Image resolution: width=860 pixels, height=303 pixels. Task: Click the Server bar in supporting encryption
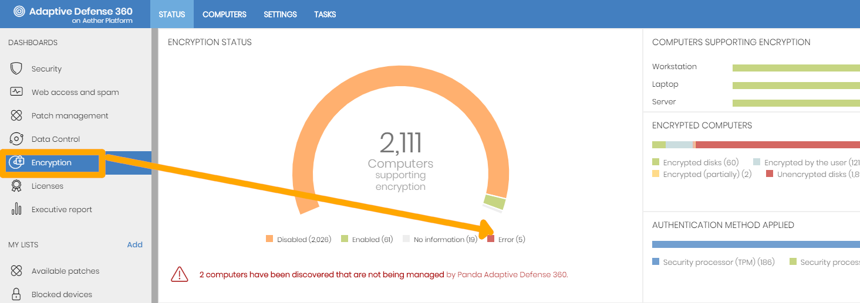[796, 103]
